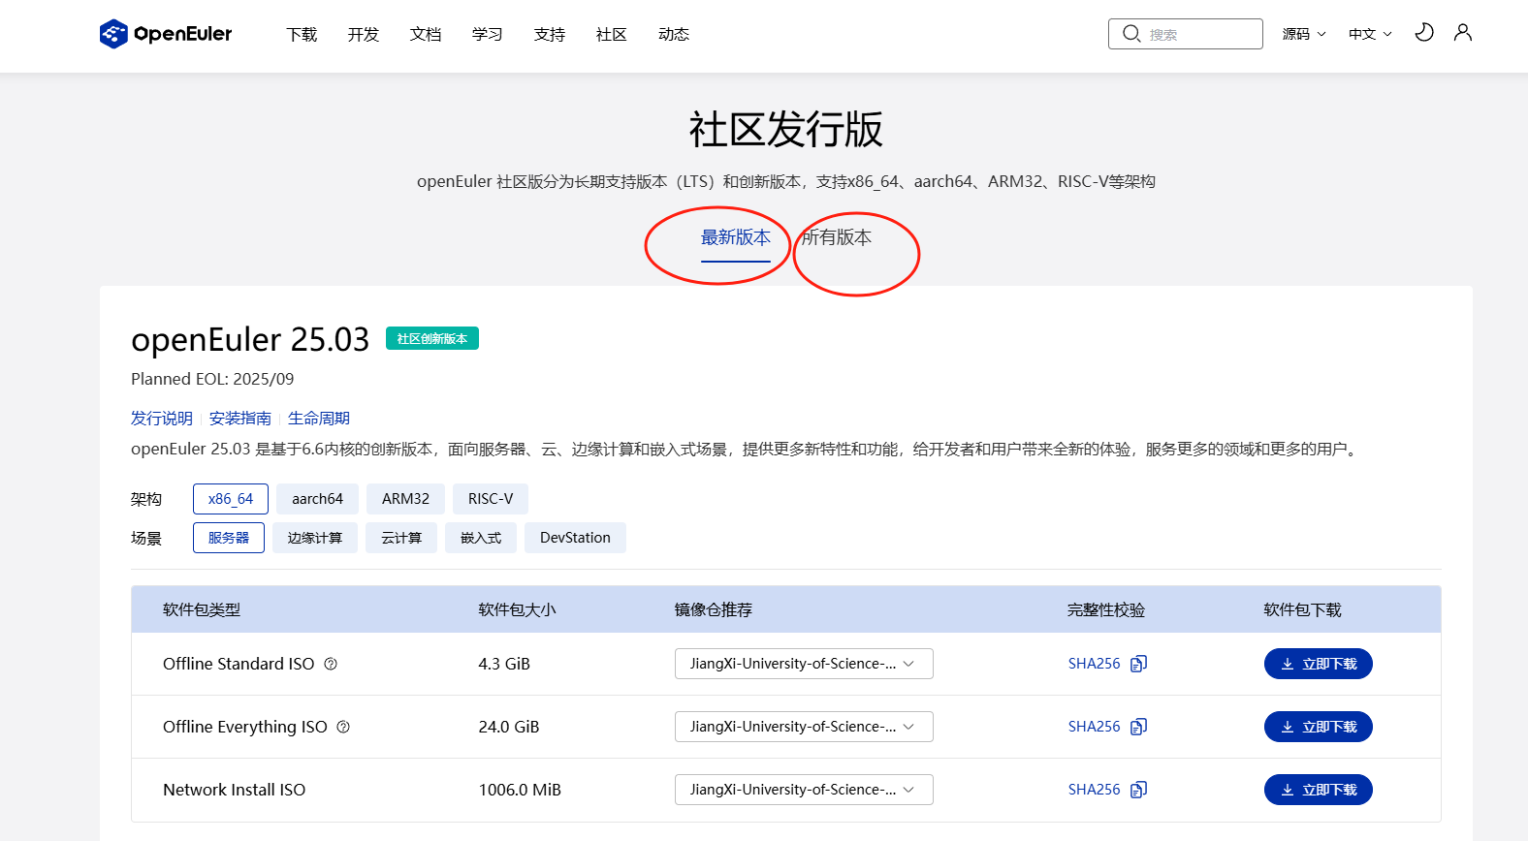Select the RISC-V architecture

point(491,499)
